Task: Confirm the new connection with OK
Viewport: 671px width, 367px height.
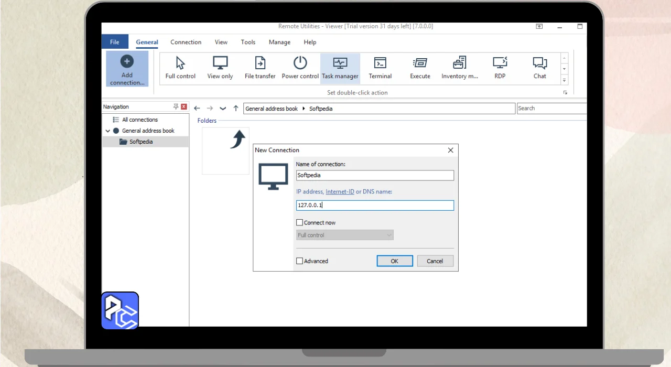Action: [395, 261]
